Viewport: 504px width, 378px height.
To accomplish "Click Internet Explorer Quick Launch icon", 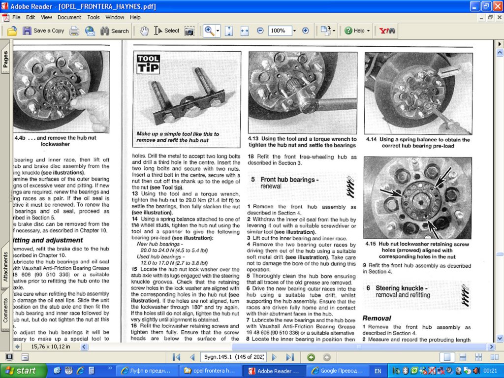I will click(x=80, y=371).
